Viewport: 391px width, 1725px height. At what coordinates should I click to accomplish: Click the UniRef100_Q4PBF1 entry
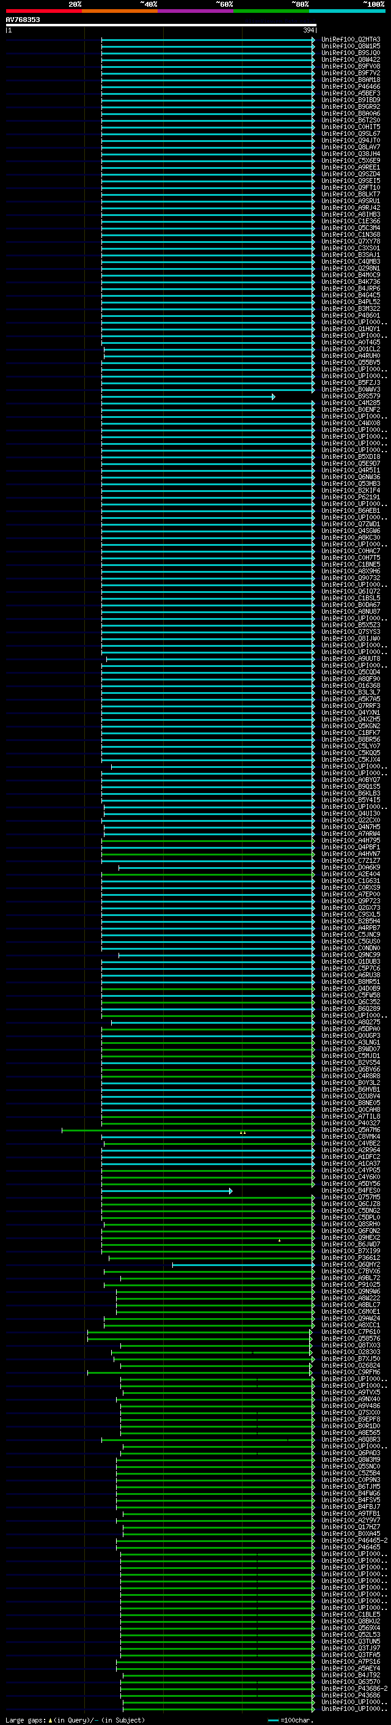click(351, 847)
